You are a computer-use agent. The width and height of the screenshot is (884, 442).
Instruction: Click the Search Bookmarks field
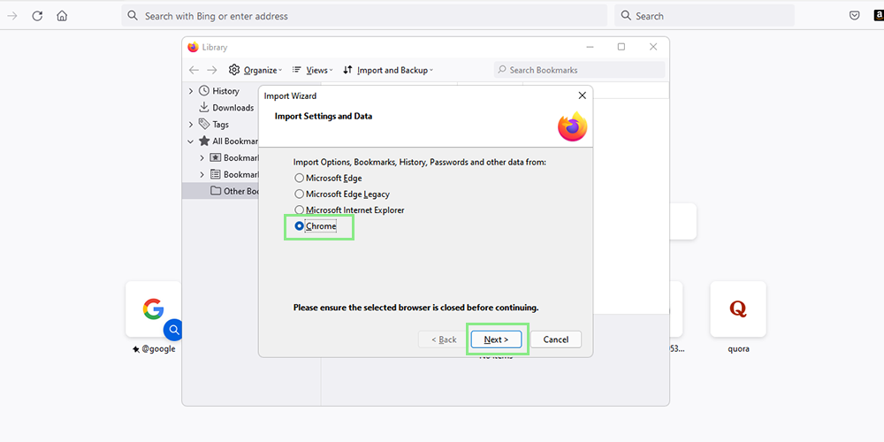pyautogui.click(x=580, y=70)
